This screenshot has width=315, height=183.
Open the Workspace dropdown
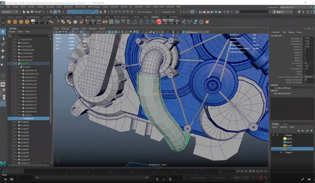[x=296, y=7]
